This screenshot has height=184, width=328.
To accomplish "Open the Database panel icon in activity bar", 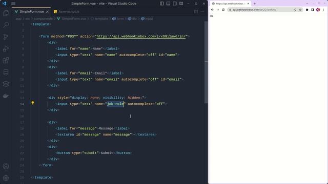I will [x=6, y=72].
